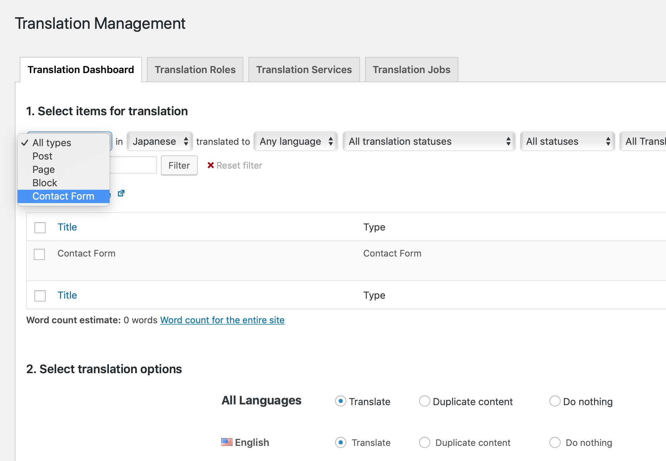Open the All translation statuses dropdown

pyautogui.click(x=429, y=141)
